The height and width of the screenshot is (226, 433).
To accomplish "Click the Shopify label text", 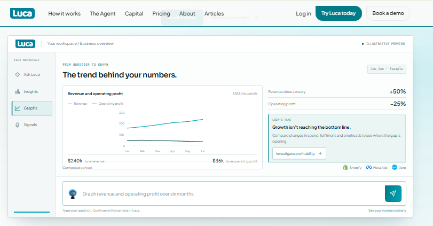I will (x=356, y=168).
